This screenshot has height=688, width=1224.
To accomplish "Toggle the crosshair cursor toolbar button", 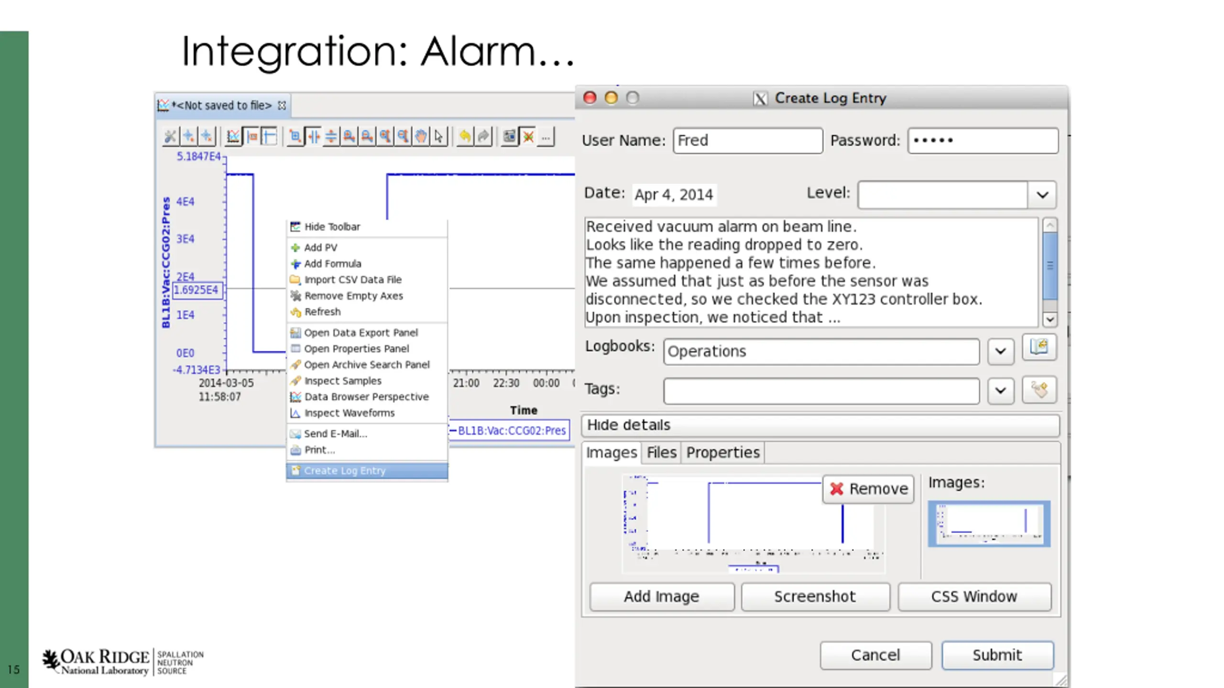I will [x=270, y=137].
